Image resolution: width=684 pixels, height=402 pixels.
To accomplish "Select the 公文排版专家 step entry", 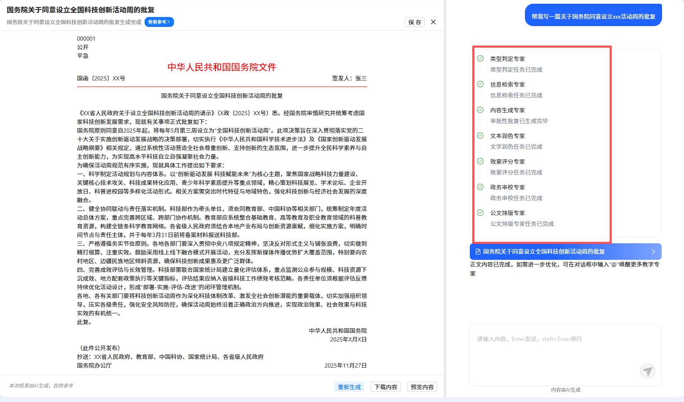I will pos(508,213).
